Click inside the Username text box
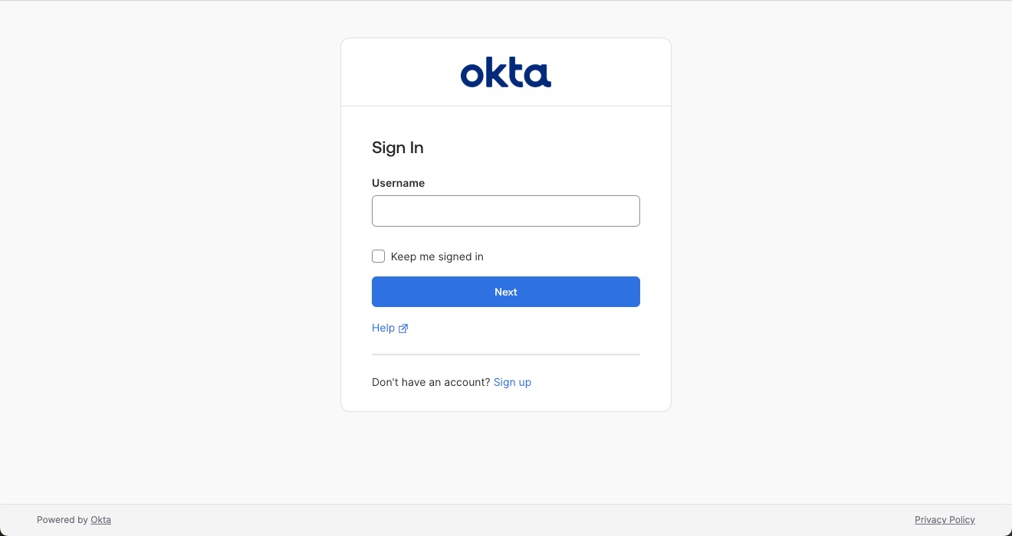The width and height of the screenshot is (1012, 536). tap(505, 211)
